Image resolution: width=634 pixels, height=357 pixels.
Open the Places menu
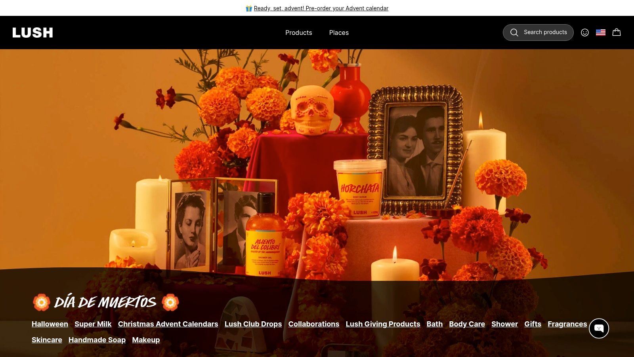pyautogui.click(x=339, y=33)
